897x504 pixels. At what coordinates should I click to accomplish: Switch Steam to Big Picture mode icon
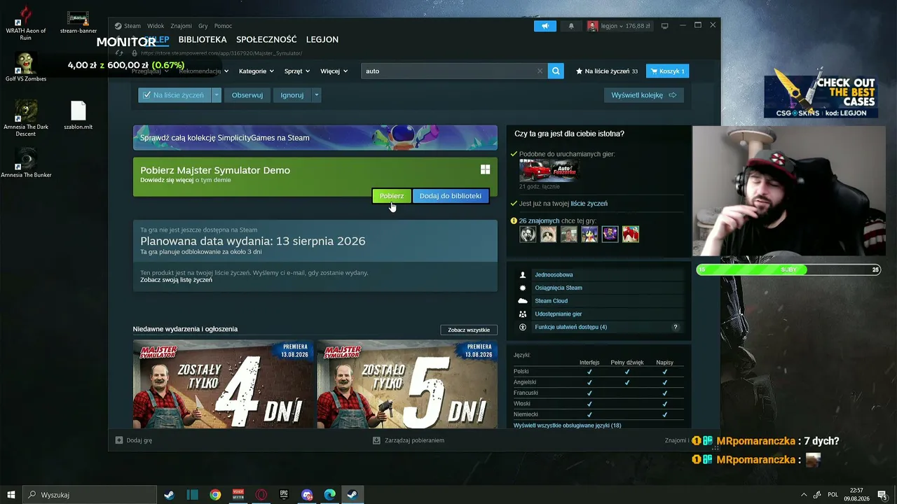click(x=664, y=26)
